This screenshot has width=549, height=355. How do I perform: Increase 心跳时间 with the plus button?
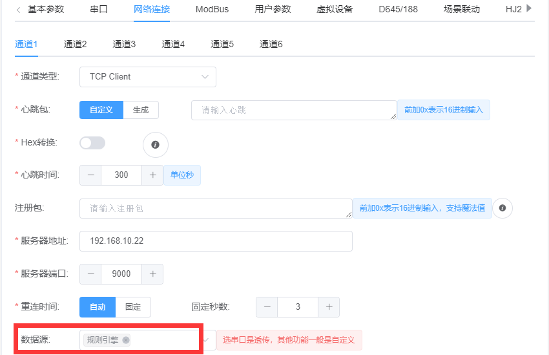tap(152, 175)
